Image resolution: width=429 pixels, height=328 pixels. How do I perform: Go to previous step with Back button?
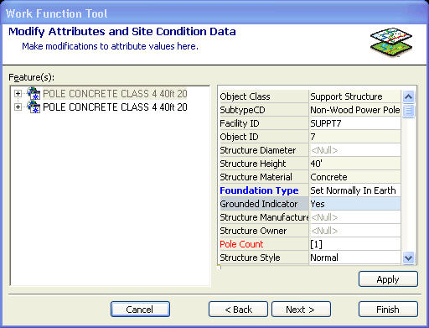point(238,310)
